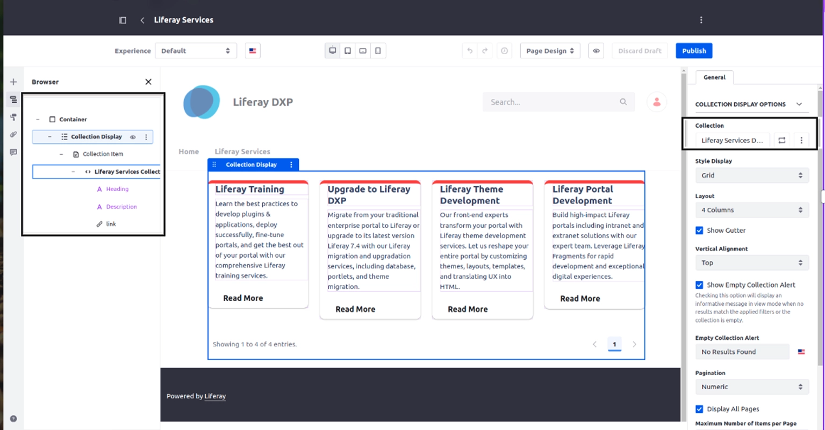The image size is (825, 430).
Task: Open the Page Content link icon
Action: point(13,135)
